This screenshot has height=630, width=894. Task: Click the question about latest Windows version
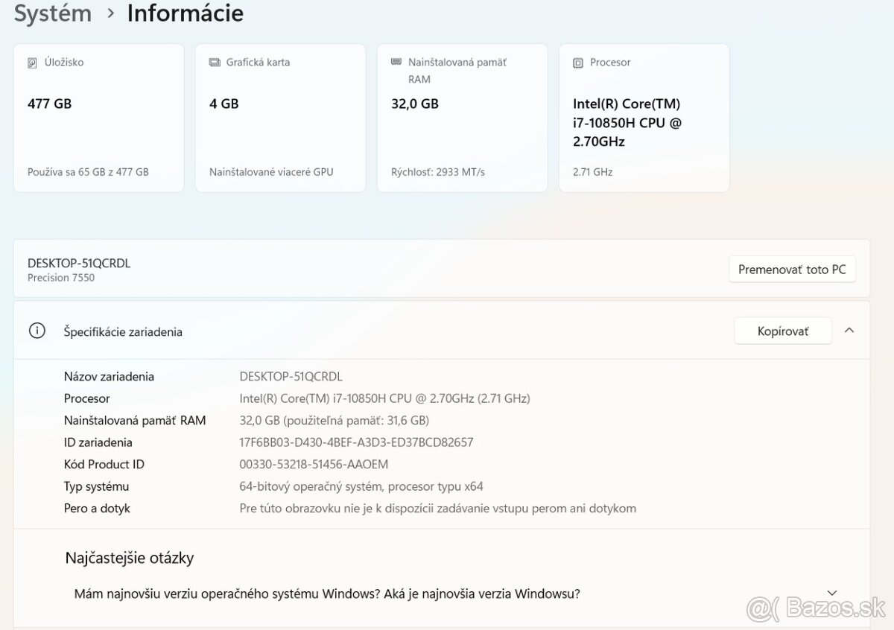[328, 594]
